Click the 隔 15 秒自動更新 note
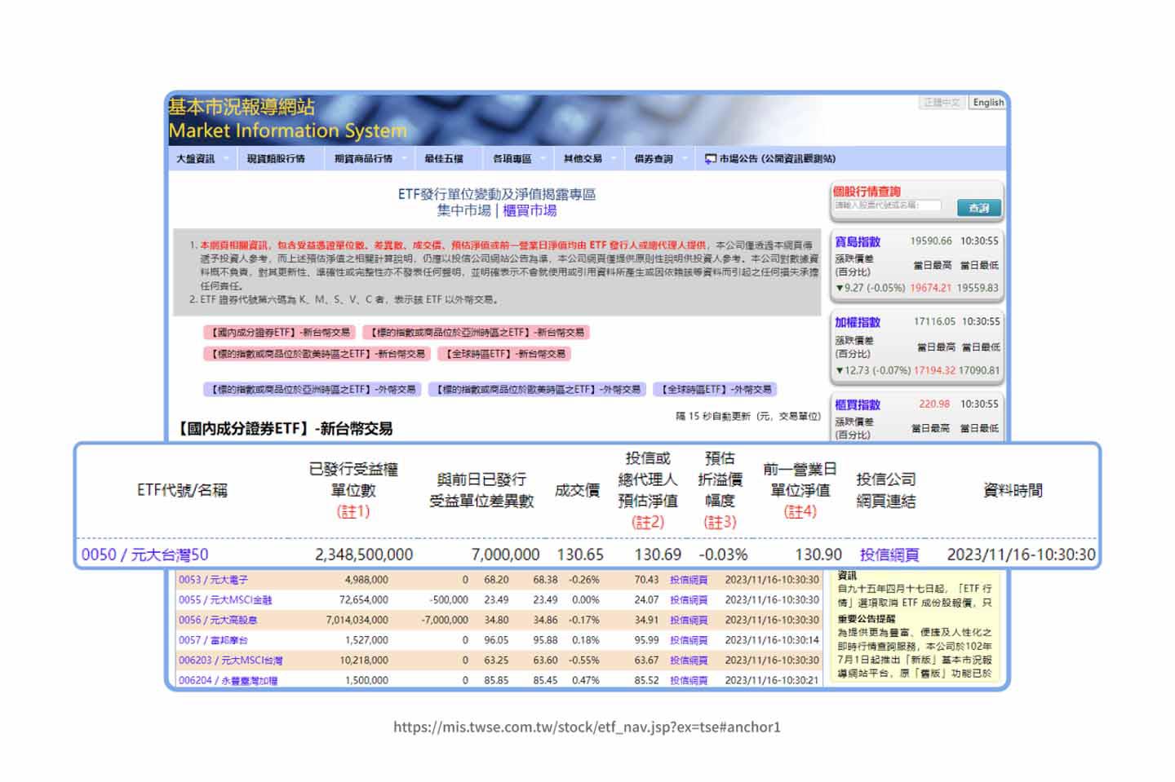This screenshot has height=782, width=1175. [747, 416]
